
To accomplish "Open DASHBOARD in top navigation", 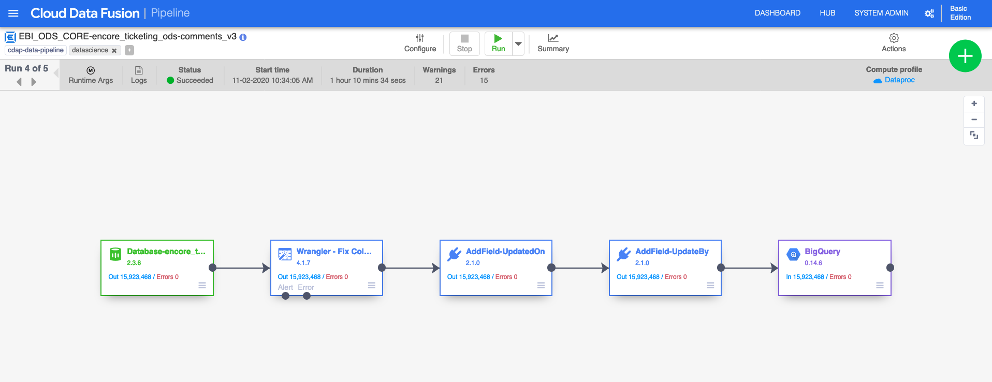I will [777, 13].
